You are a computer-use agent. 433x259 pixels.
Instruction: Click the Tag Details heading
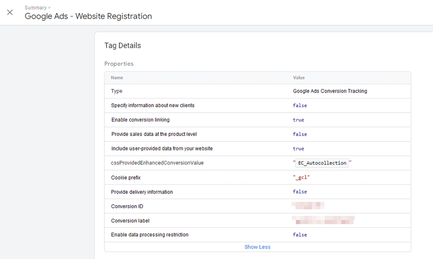[122, 46]
